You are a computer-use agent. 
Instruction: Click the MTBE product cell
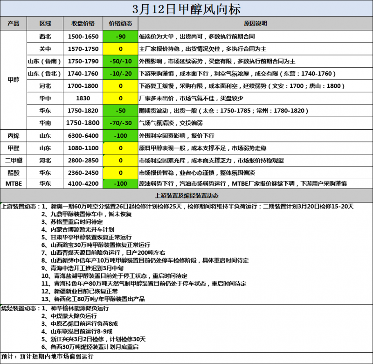(14, 184)
